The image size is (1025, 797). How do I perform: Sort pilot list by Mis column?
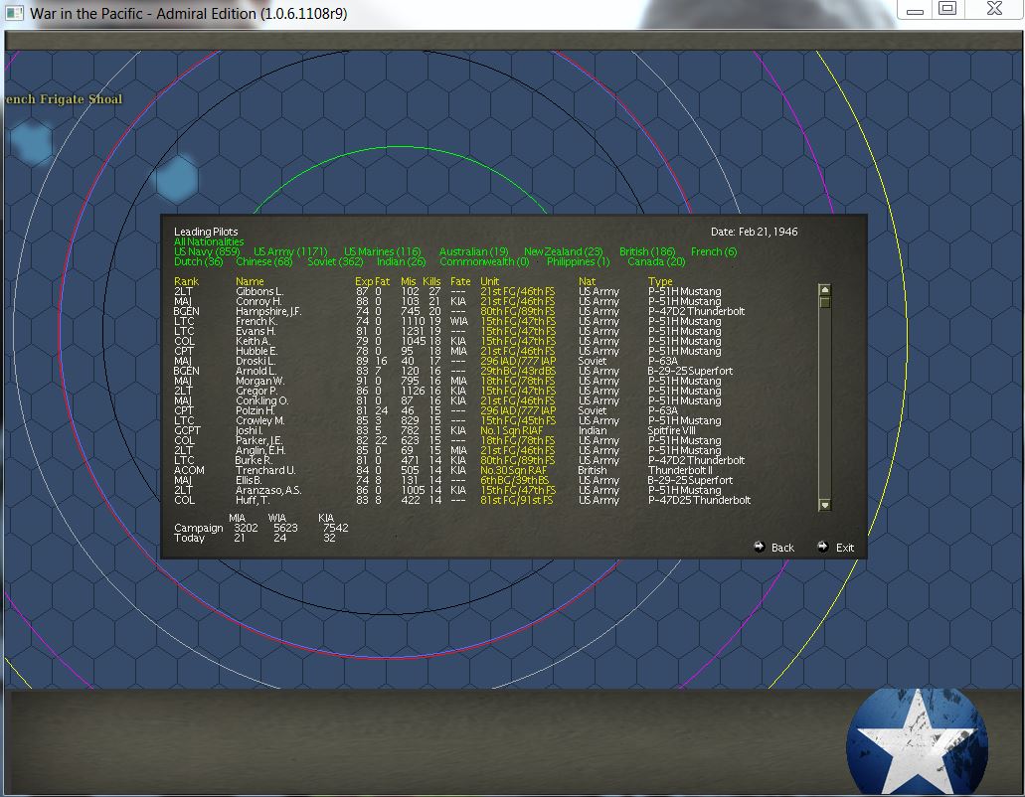[x=409, y=281]
